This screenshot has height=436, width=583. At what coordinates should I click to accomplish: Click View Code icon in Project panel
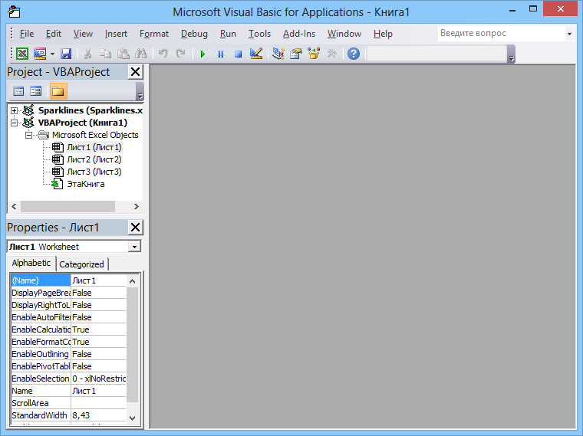point(18,91)
